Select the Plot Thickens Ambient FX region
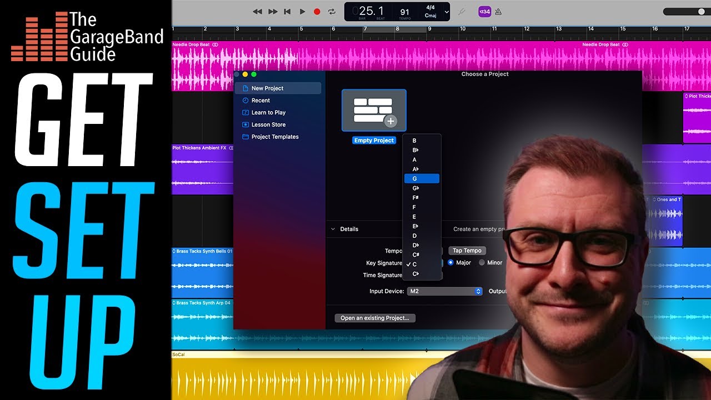Viewport: 711px width, 400px height. click(203, 169)
